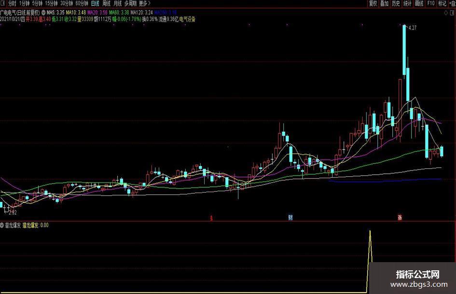The image size is (456, 294).
Task: Click the tall cyan candle at 4.27
Action: click(404, 50)
